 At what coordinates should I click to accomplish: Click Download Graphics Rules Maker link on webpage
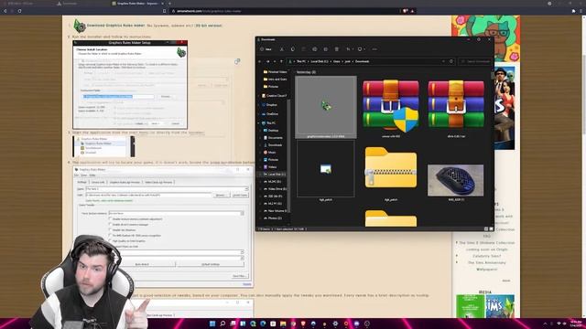pyautogui.click(x=115, y=26)
